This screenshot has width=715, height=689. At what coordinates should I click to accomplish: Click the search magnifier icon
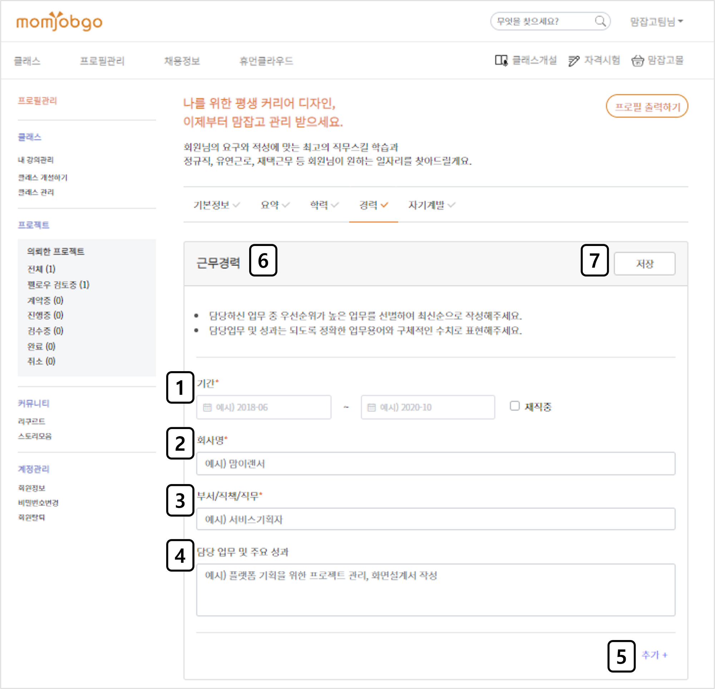coord(600,21)
